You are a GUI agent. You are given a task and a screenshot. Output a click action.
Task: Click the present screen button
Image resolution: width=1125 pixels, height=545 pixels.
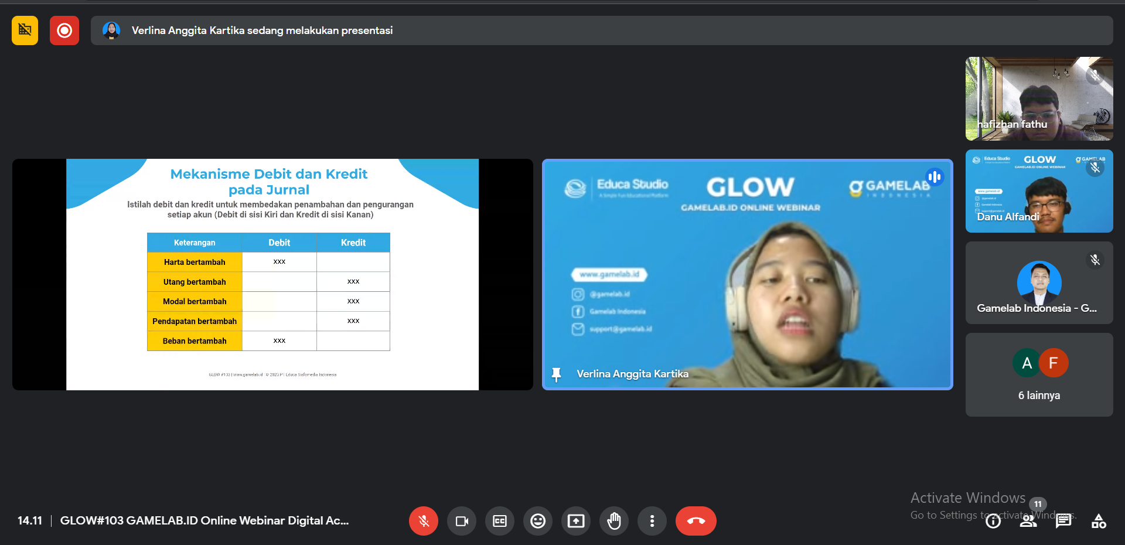point(576,521)
